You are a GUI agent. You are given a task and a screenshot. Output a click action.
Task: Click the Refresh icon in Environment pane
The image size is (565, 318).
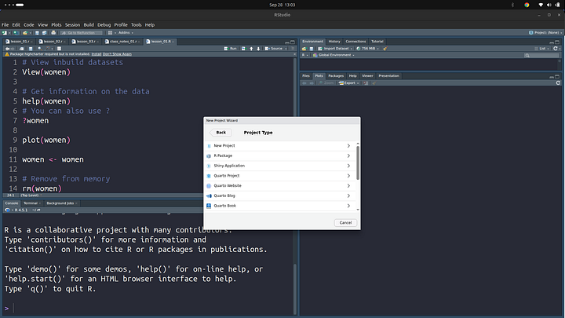coord(556,49)
